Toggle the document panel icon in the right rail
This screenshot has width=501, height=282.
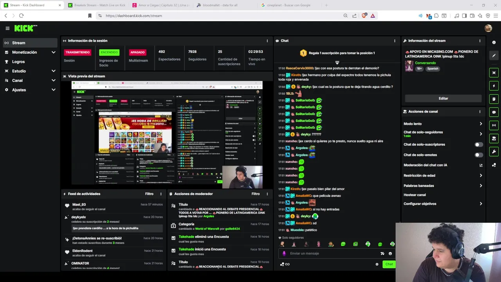pos(494,99)
